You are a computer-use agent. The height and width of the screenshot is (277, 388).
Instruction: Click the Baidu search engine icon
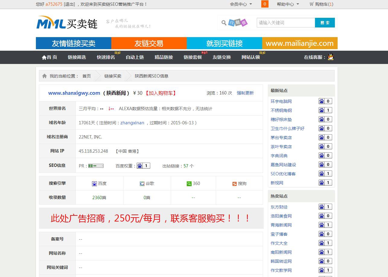pyautogui.click(x=94, y=183)
